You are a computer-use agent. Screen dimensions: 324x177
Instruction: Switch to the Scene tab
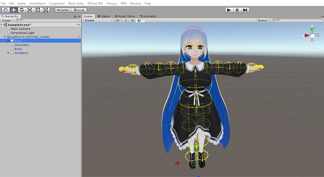88,16
